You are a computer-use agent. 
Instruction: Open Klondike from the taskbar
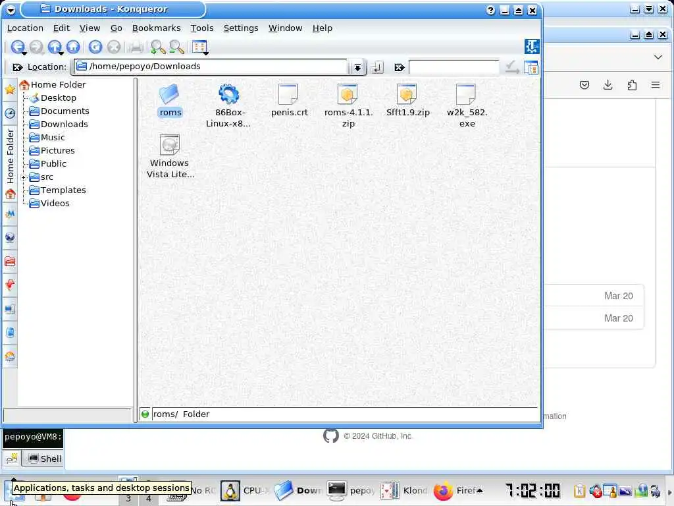pyautogui.click(x=405, y=490)
